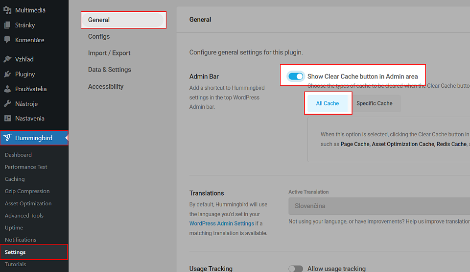Image resolution: width=470 pixels, height=272 pixels.
Task: Open the Notifications submenu
Action: pos(21,240)
